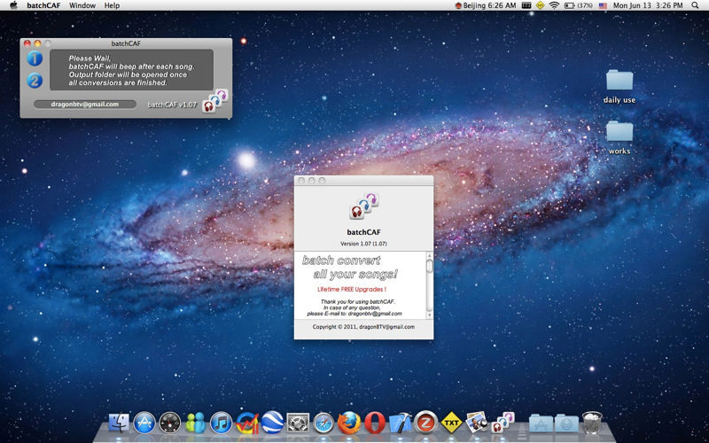The image size is (709, 443).
Task: Open the US flag input source menu
Action: tap(603, 5)
